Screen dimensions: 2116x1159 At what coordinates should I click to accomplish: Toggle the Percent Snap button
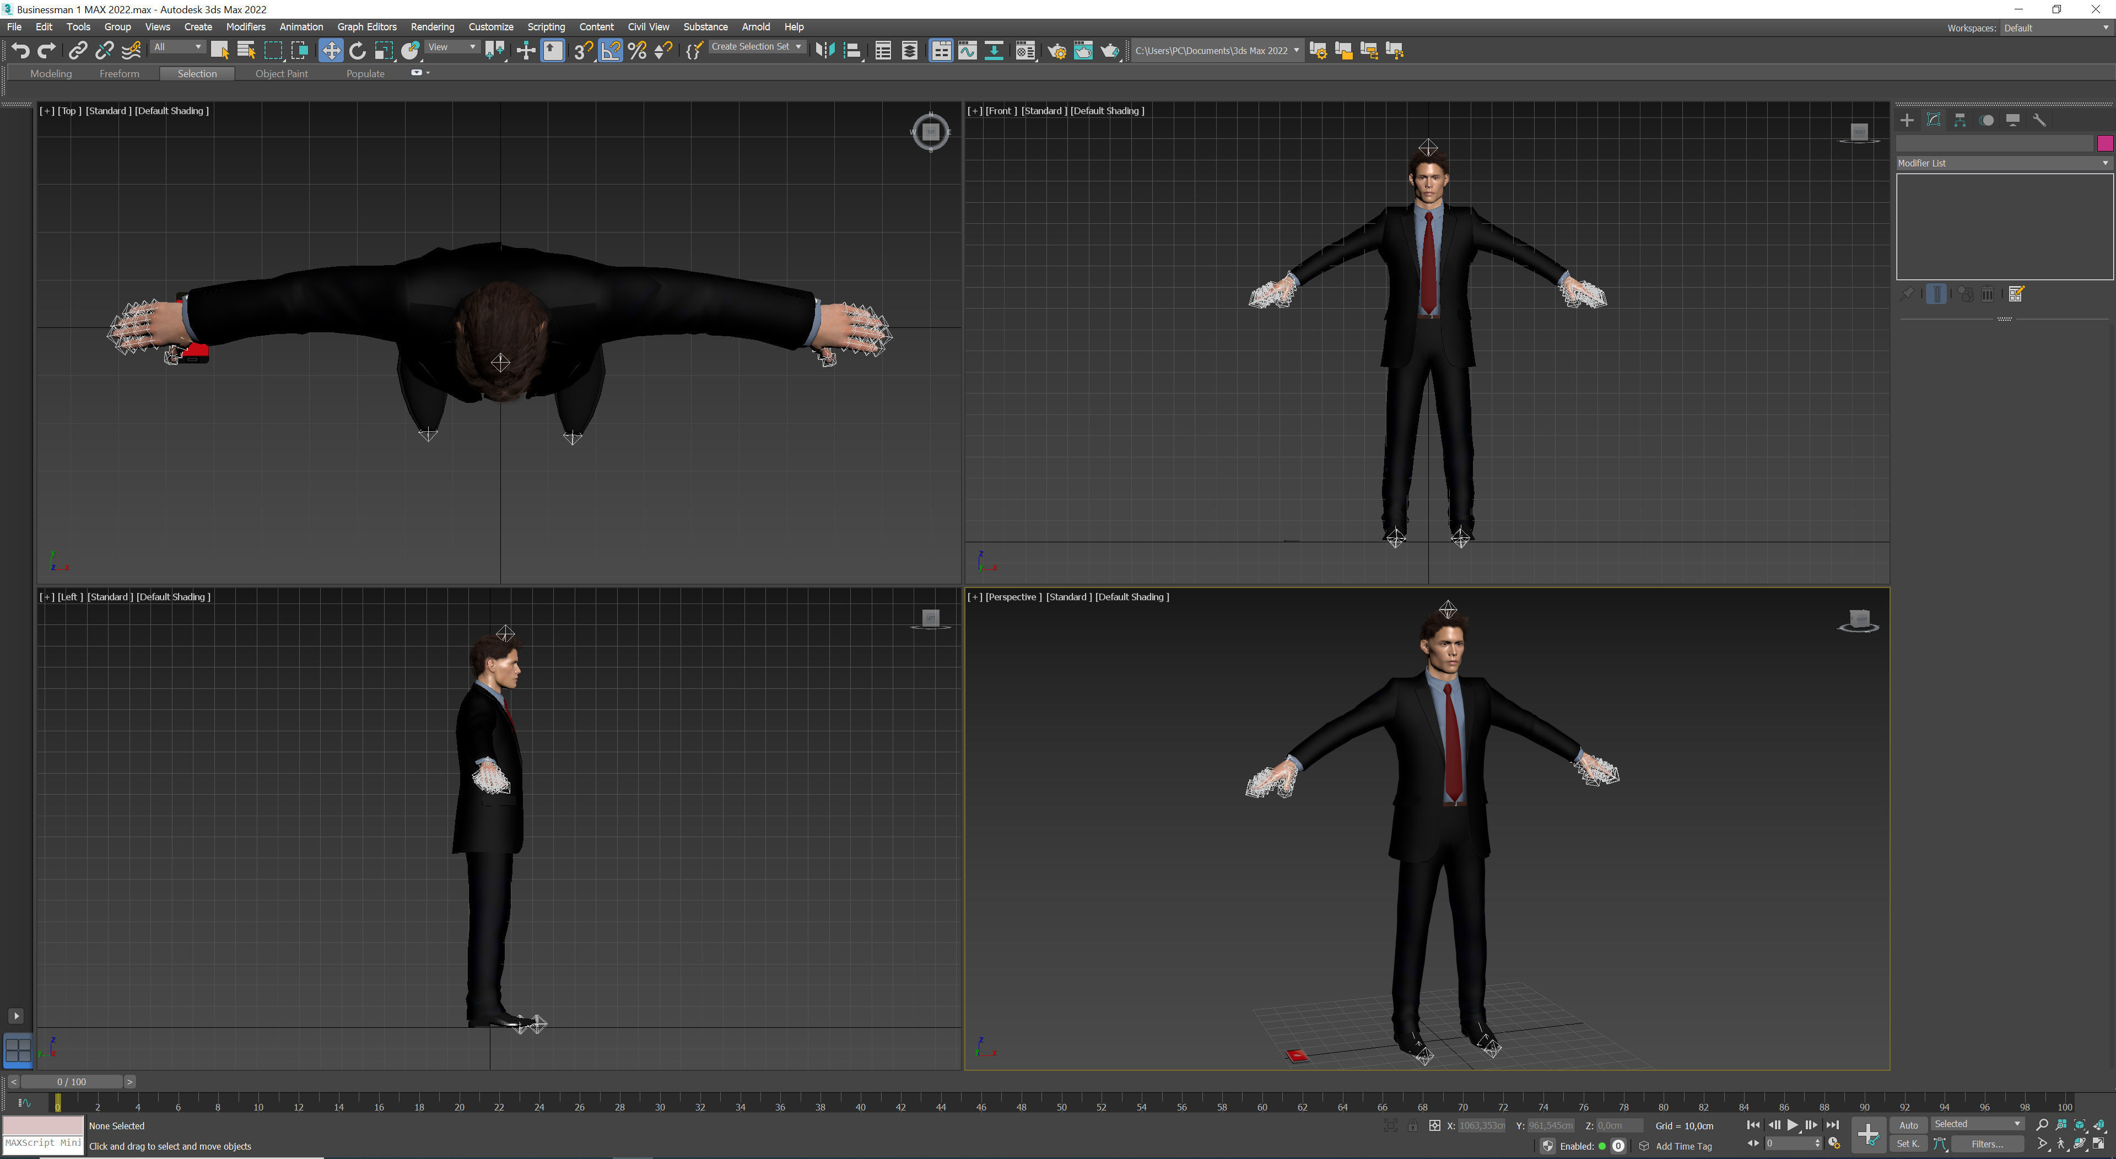coord(638,51)
